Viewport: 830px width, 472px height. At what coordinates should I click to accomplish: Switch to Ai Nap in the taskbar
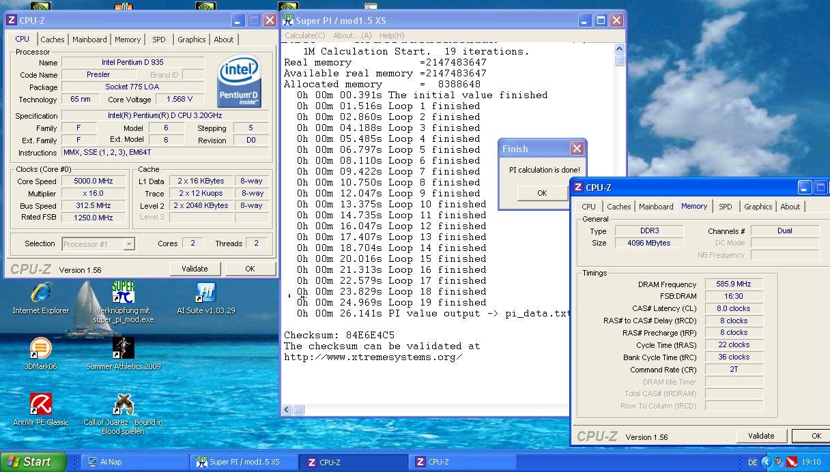point(137,462)
